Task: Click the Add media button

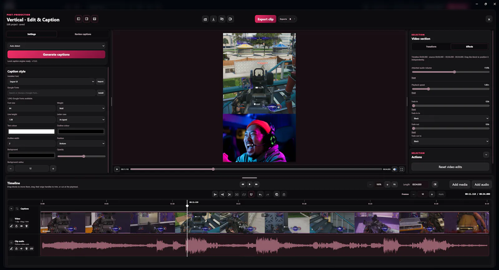Action: coord(460,184)
